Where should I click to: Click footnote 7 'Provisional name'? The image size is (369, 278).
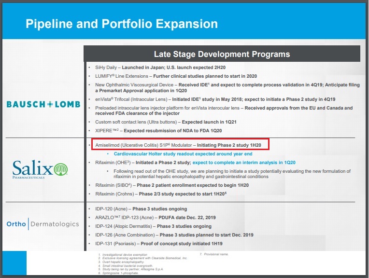pos(214,254)
